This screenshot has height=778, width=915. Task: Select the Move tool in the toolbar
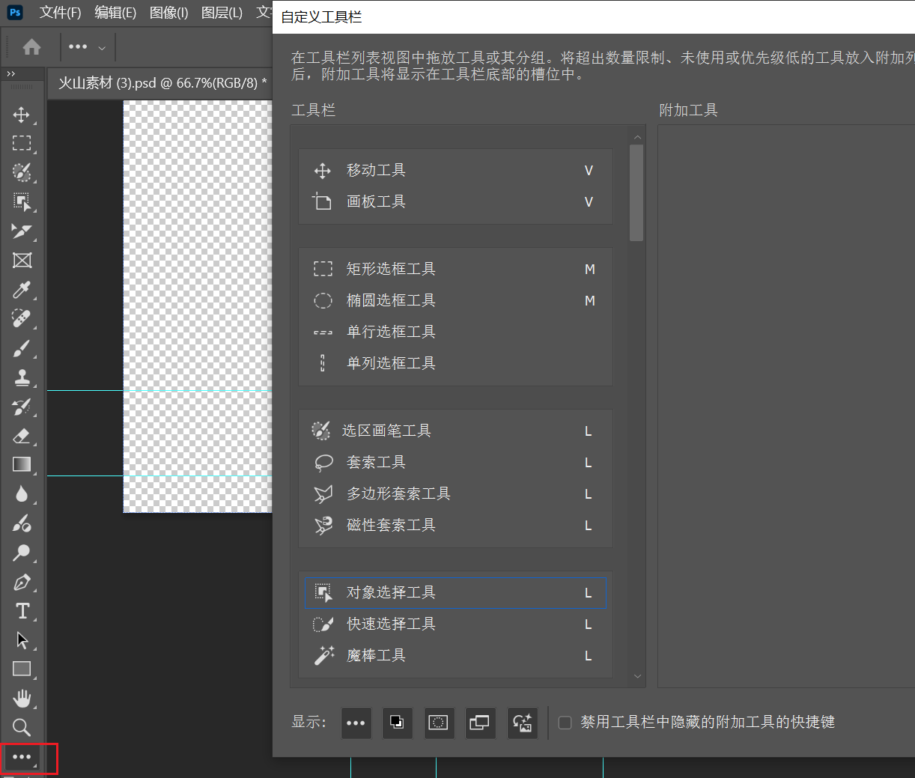pos(22,115)
